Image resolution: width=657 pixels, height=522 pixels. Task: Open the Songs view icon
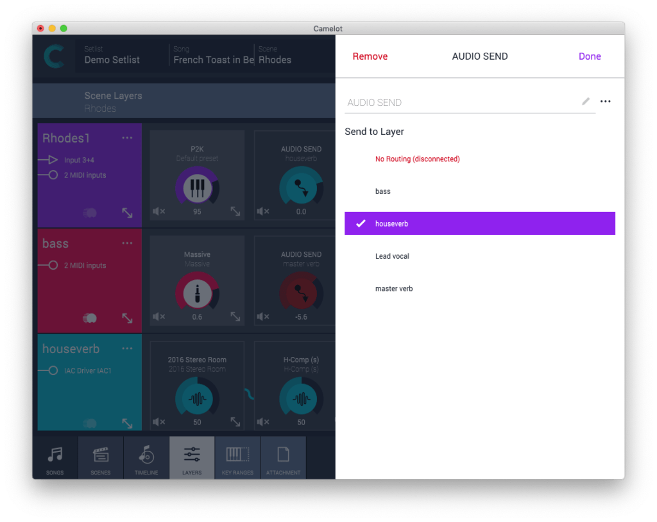click(55, 457)
